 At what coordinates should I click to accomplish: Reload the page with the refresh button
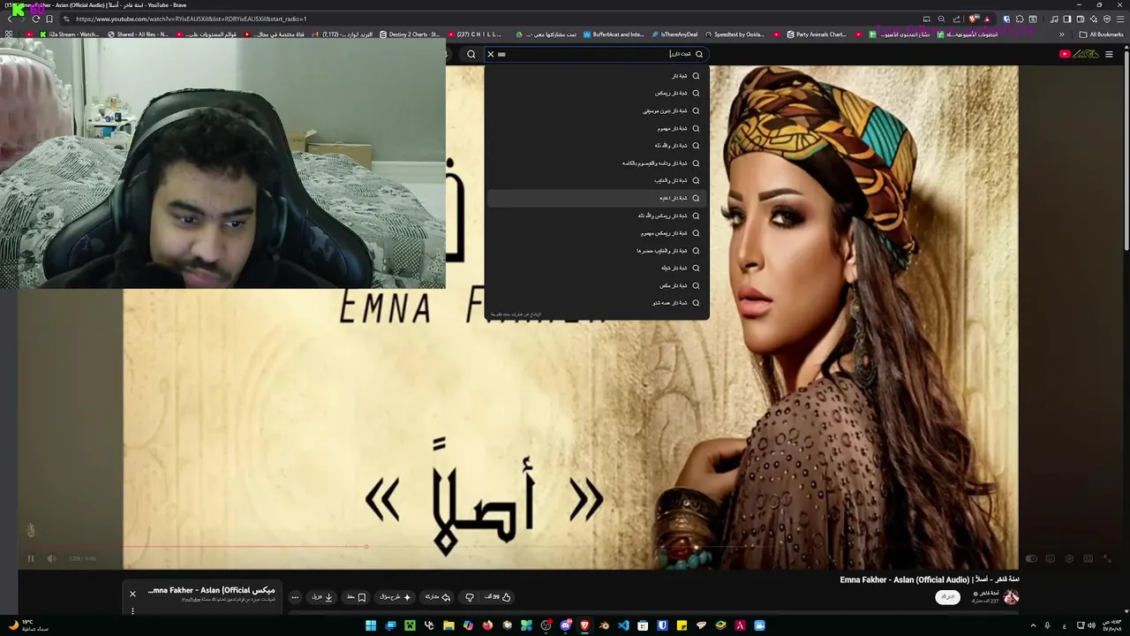click(35, 19)
